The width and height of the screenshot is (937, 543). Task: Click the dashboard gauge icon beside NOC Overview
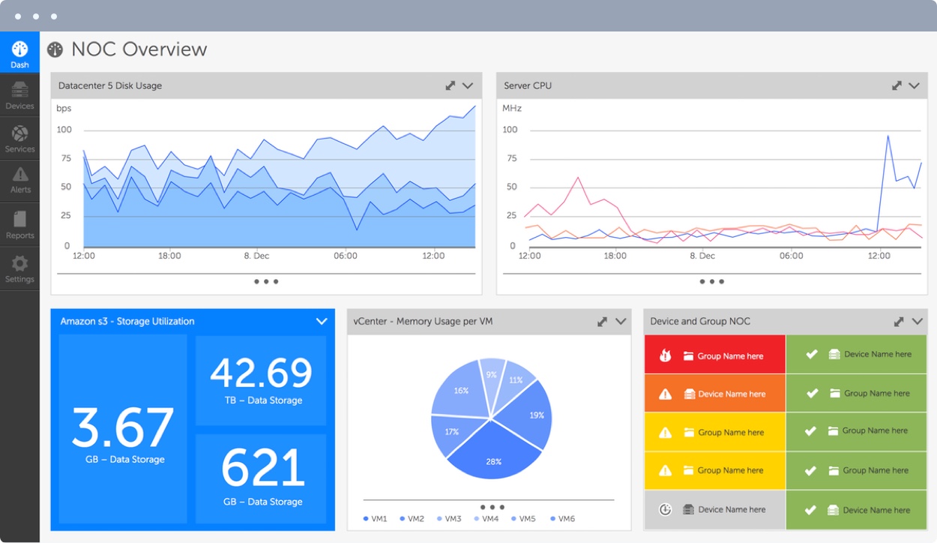tap(55, 49)
